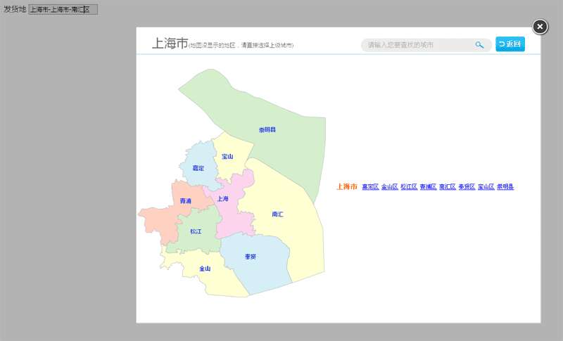The width and height of the screenshot is (563, 341).
Task: Click the 宝山区 link
Action: coord(486,187)
